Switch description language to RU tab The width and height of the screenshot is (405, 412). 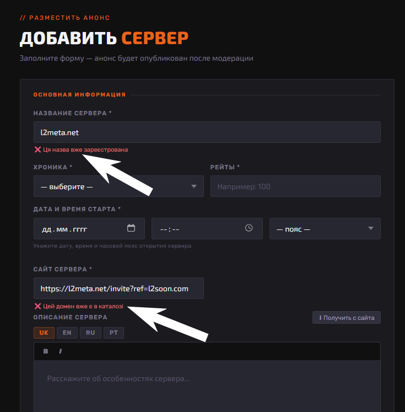[x=90, y=333]
